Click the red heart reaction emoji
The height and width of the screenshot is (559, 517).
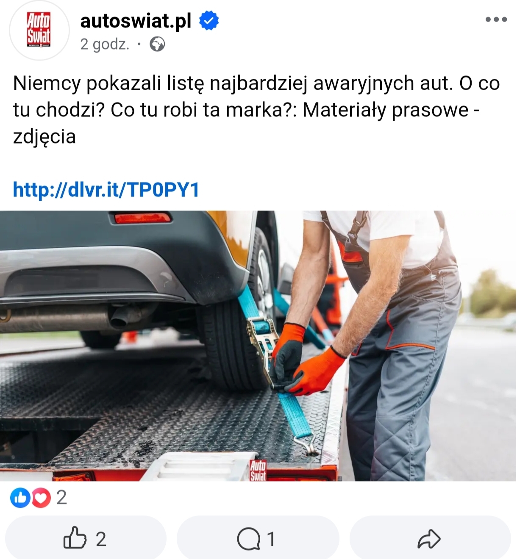[41, 498]
